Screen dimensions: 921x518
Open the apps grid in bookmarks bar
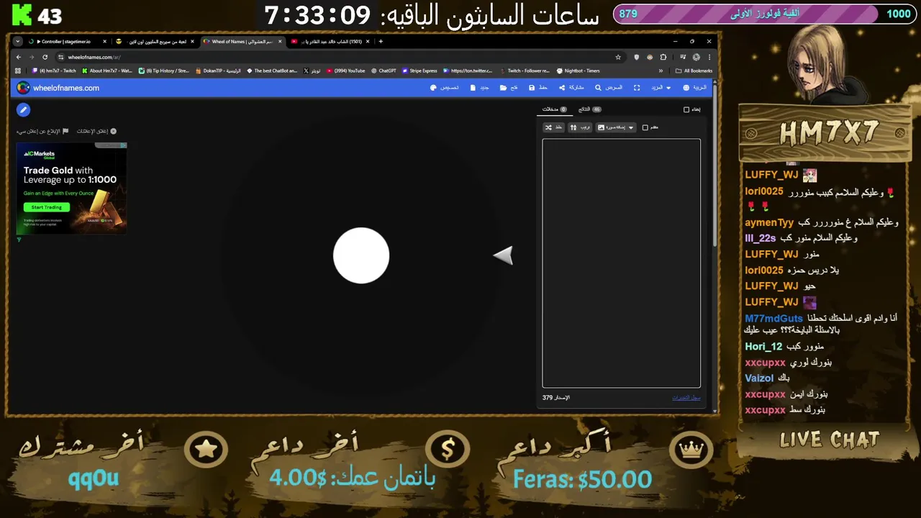pyautogui.click(x=18, y=71)
